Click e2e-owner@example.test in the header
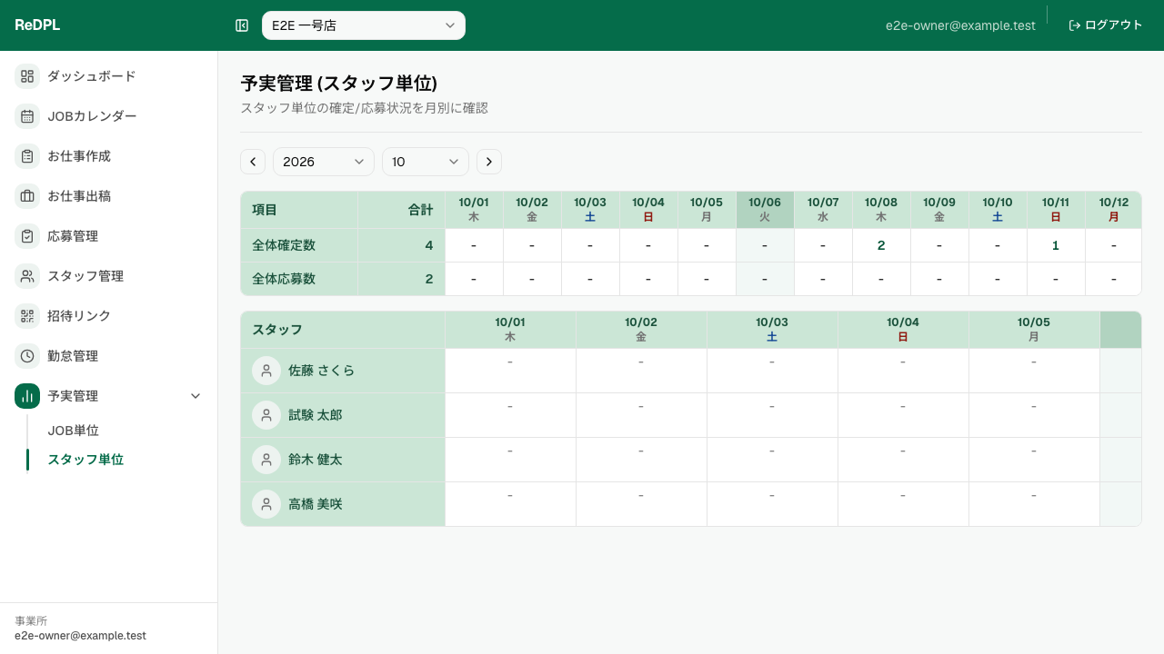 tap(960, 25)
